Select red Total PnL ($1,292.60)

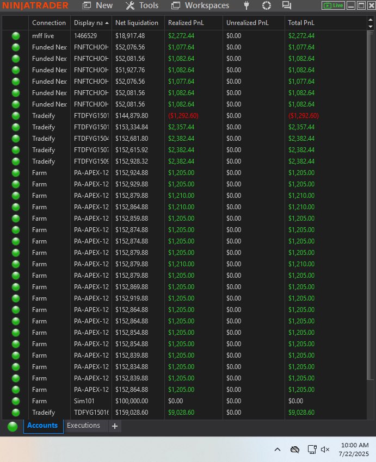[x=304, y=115]
